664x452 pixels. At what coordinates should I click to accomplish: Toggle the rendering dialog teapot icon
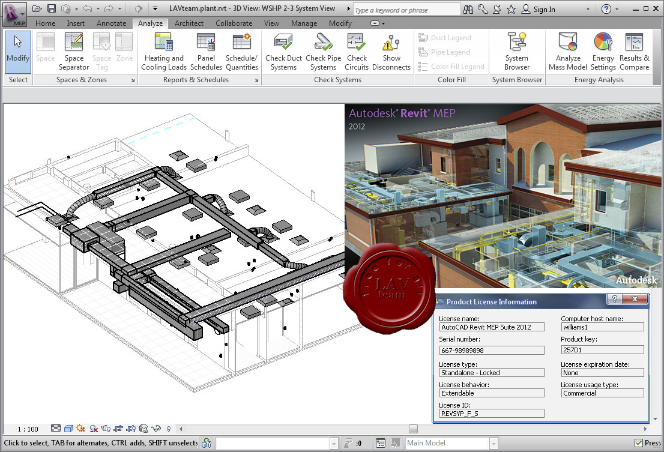click(x=106, y=429)
